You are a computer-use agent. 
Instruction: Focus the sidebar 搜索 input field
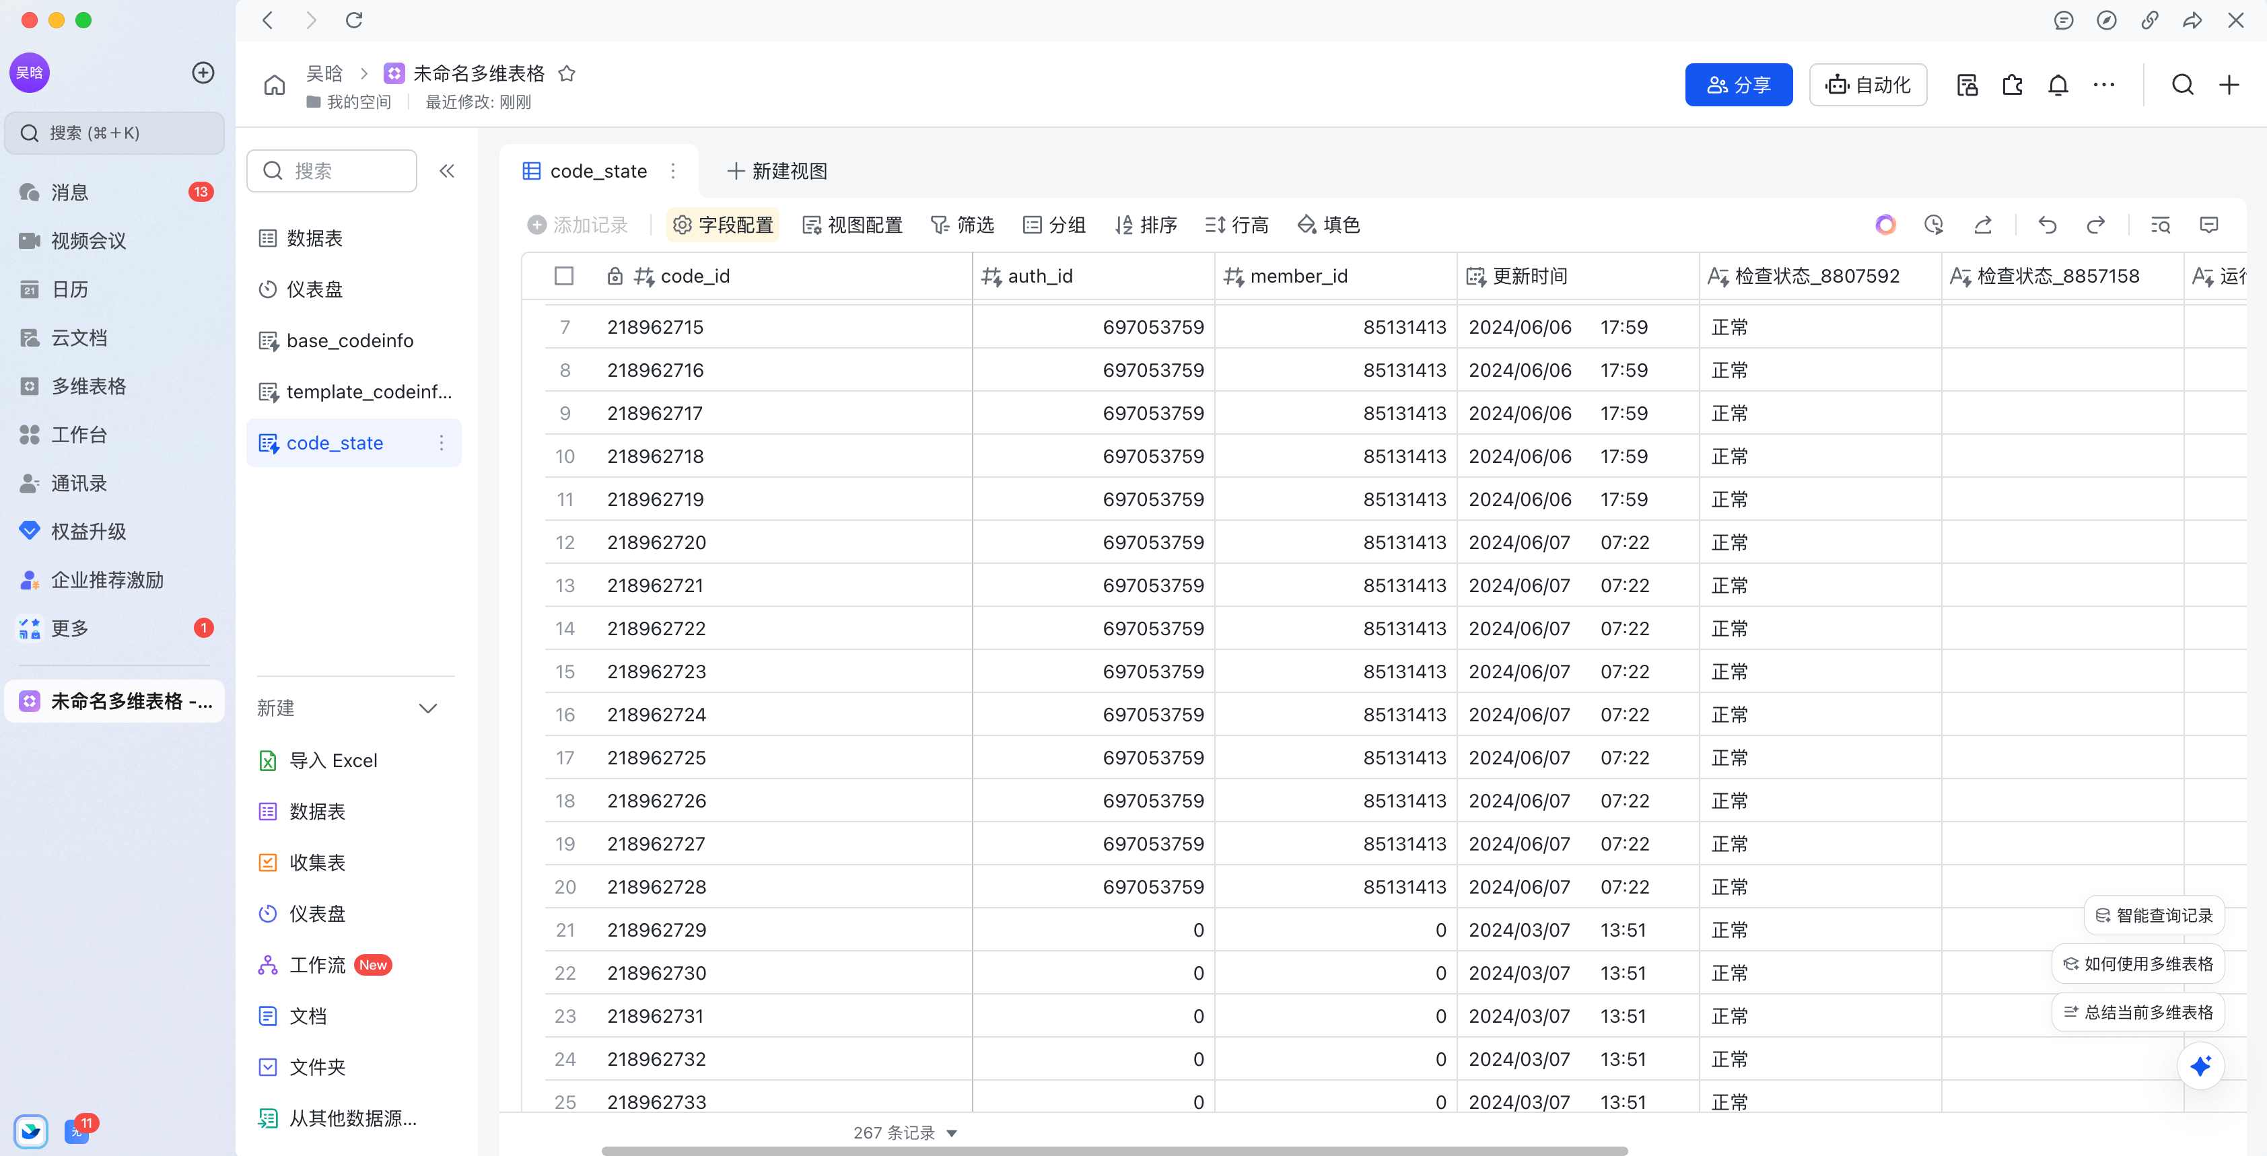tap(332, 171)
